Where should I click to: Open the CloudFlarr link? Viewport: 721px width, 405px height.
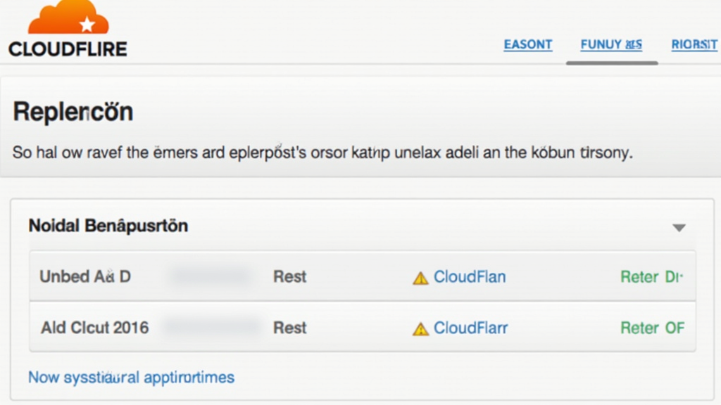[x=471, y=328]
